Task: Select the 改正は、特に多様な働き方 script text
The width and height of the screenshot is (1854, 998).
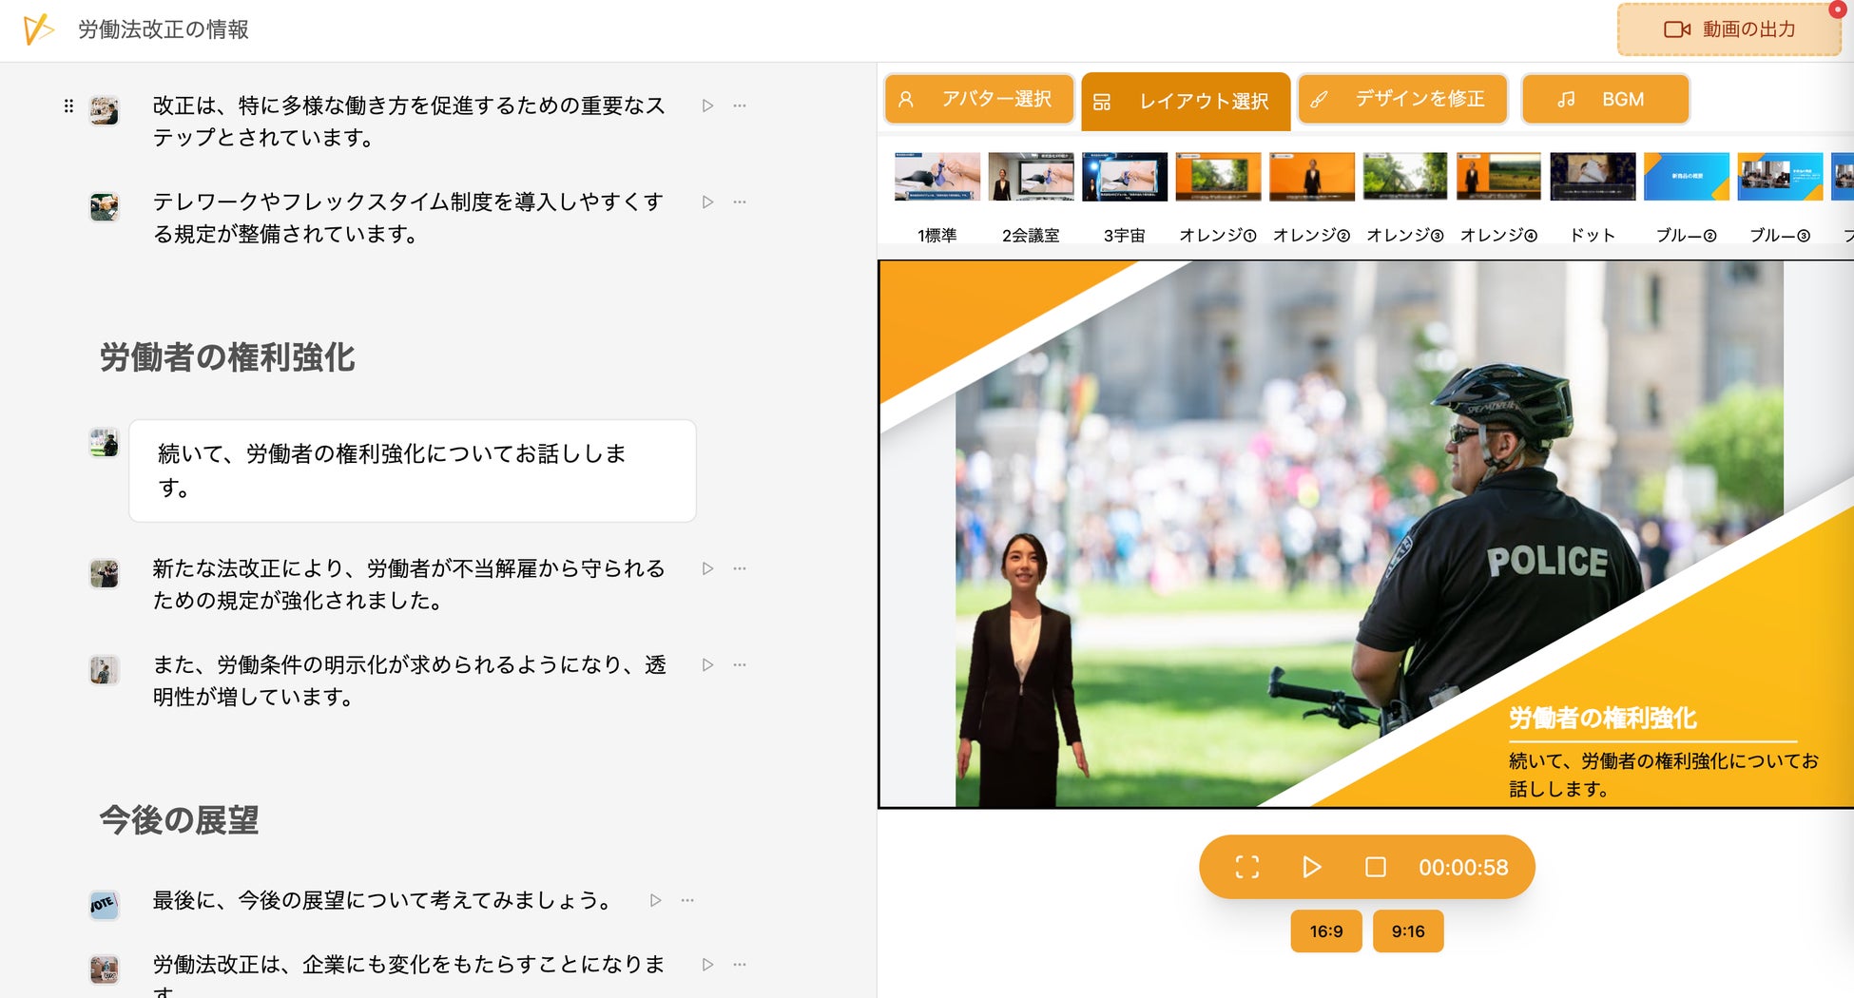Action: 409,122
